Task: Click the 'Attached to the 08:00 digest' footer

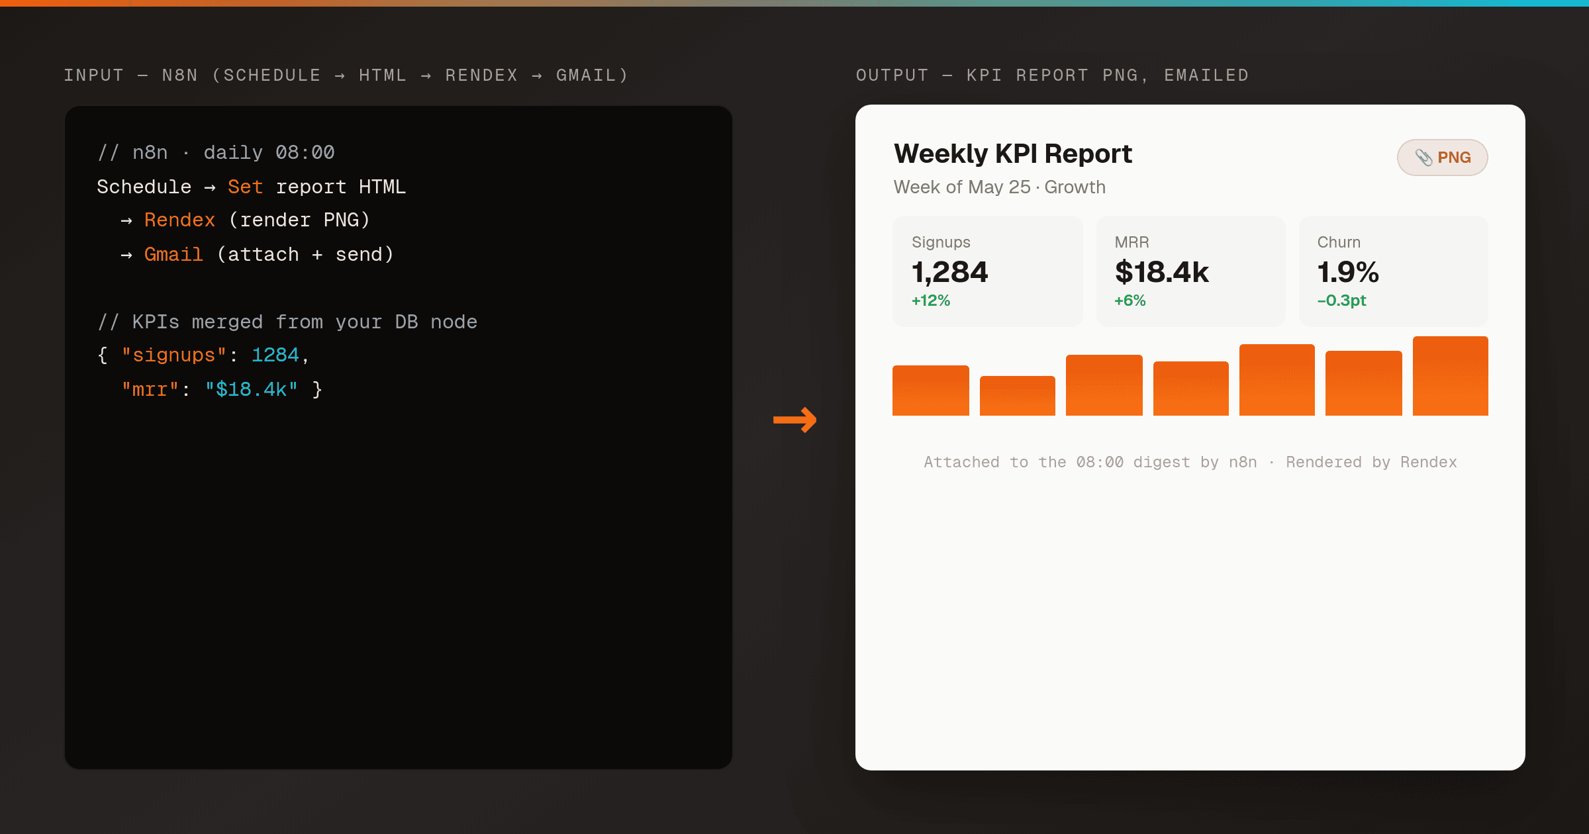Action: [1190, 462]
